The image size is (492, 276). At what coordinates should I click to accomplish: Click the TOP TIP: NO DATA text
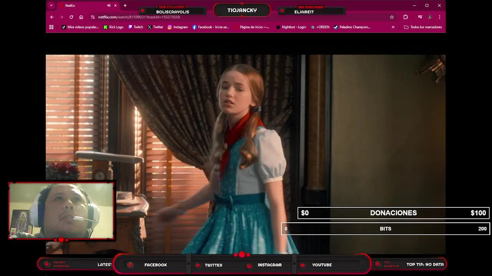click(x=425, y=264)
